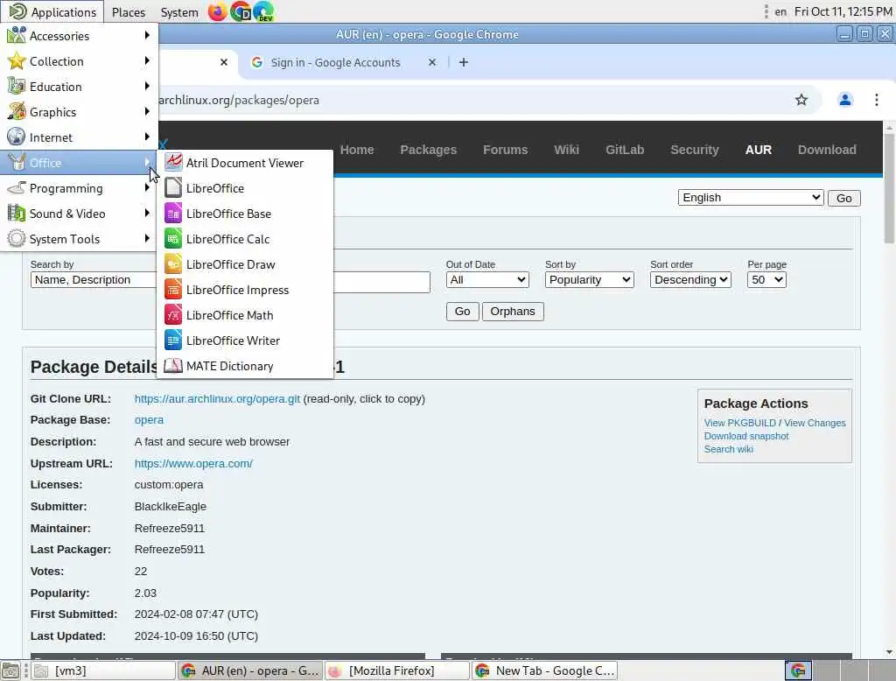Click the Programming category icon
This screenshot has width=896, height=681.
(16, 188)
